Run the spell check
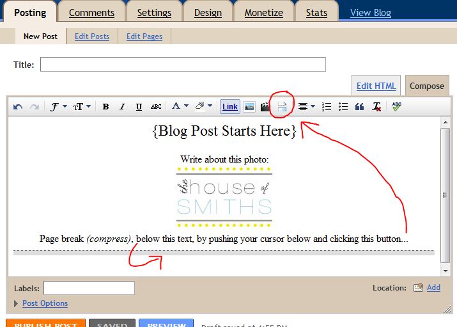 [x=397, y=106]
